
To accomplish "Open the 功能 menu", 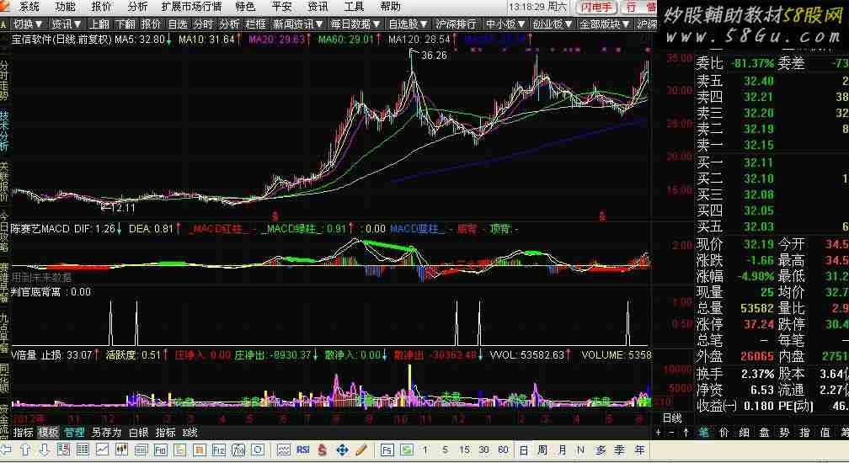I will coord(65,7).
